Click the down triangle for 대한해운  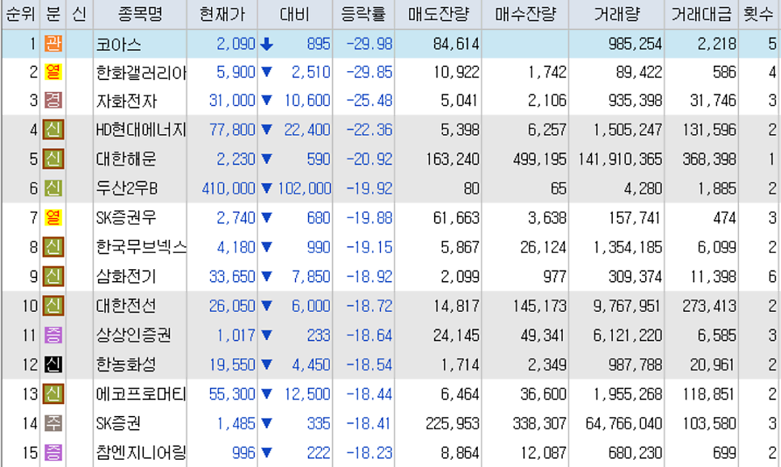267,159
